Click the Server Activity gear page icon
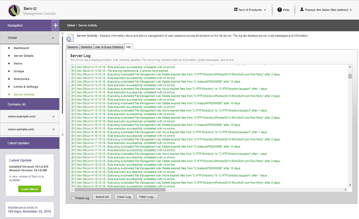Image resolution: width=359 pixels, height=219 pixels. [70, 38]
